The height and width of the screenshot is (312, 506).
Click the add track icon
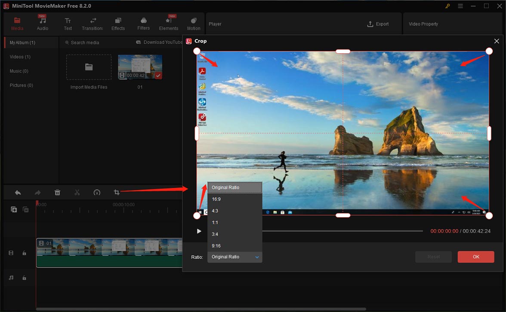(14, 209)
